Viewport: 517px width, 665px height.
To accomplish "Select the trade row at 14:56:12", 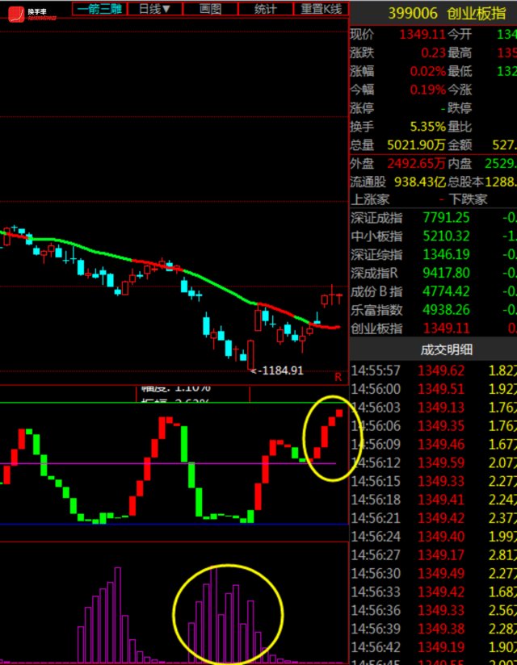I will (433, 462).
